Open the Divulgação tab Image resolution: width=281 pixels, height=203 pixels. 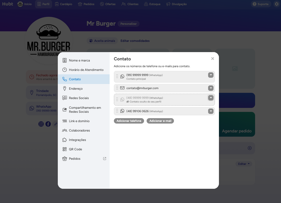[176, 4]
